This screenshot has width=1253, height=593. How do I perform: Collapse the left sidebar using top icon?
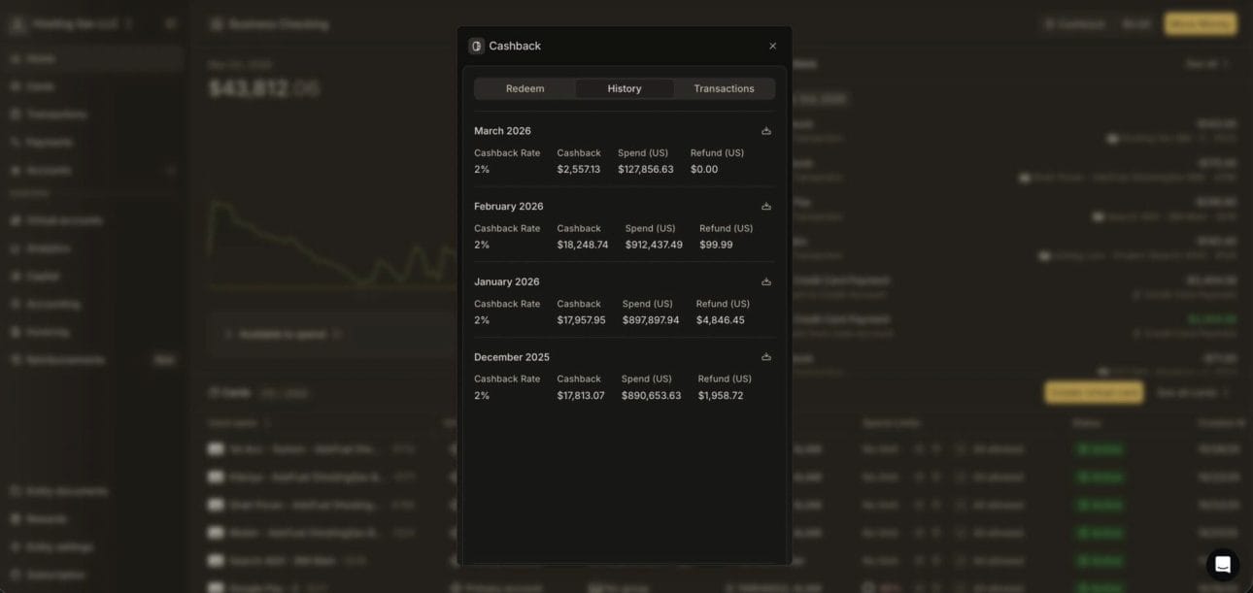(x=171, y=23)
